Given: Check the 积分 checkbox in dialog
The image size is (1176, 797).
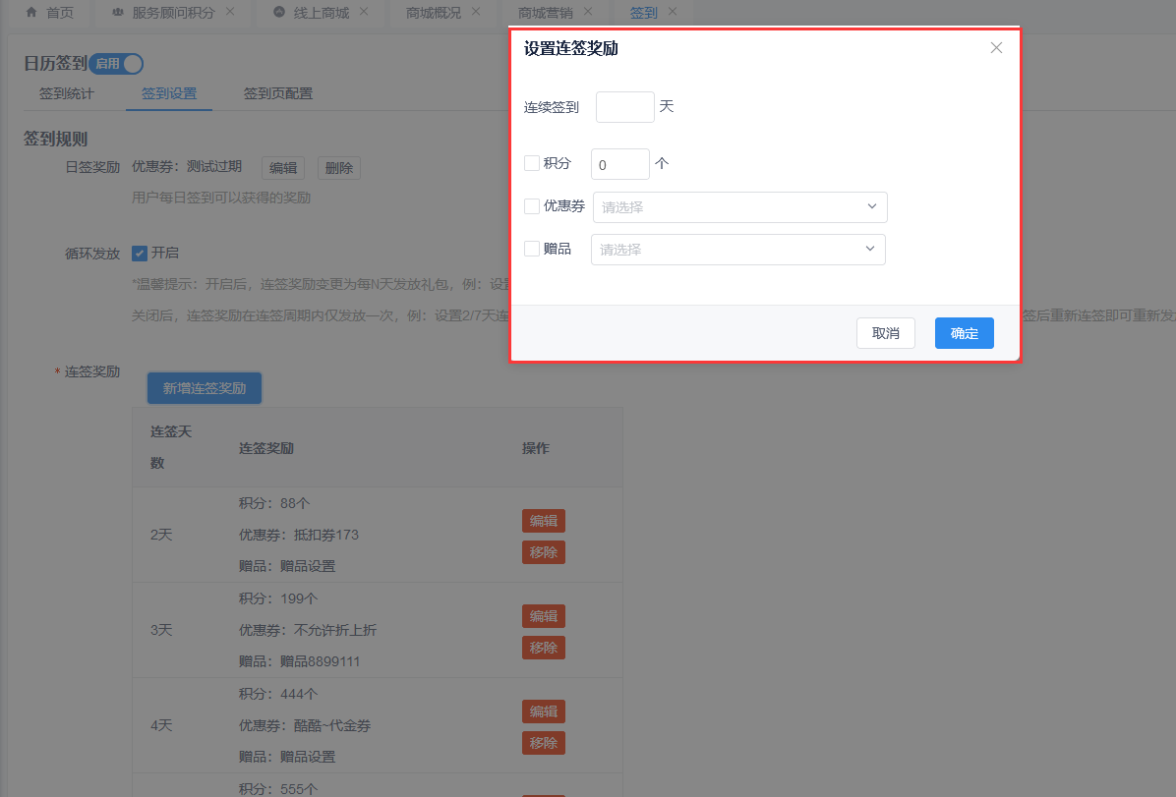Looking at the screenshot, I should (532, 163).
